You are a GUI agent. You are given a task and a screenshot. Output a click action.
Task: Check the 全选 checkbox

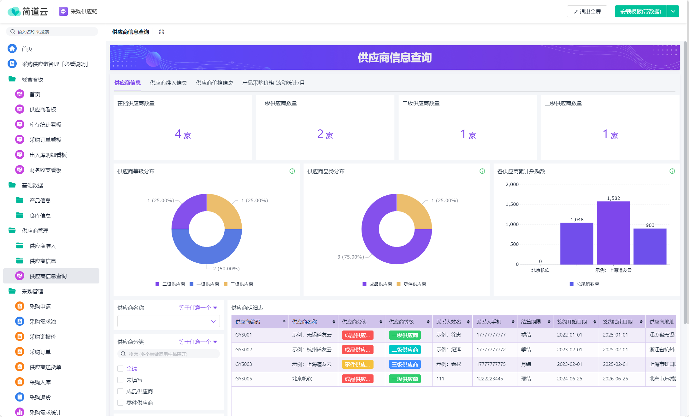click(120, 368)
